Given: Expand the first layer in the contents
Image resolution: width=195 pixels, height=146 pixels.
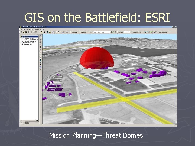Looking at the screenshot, I should click(x=21, y=38).
